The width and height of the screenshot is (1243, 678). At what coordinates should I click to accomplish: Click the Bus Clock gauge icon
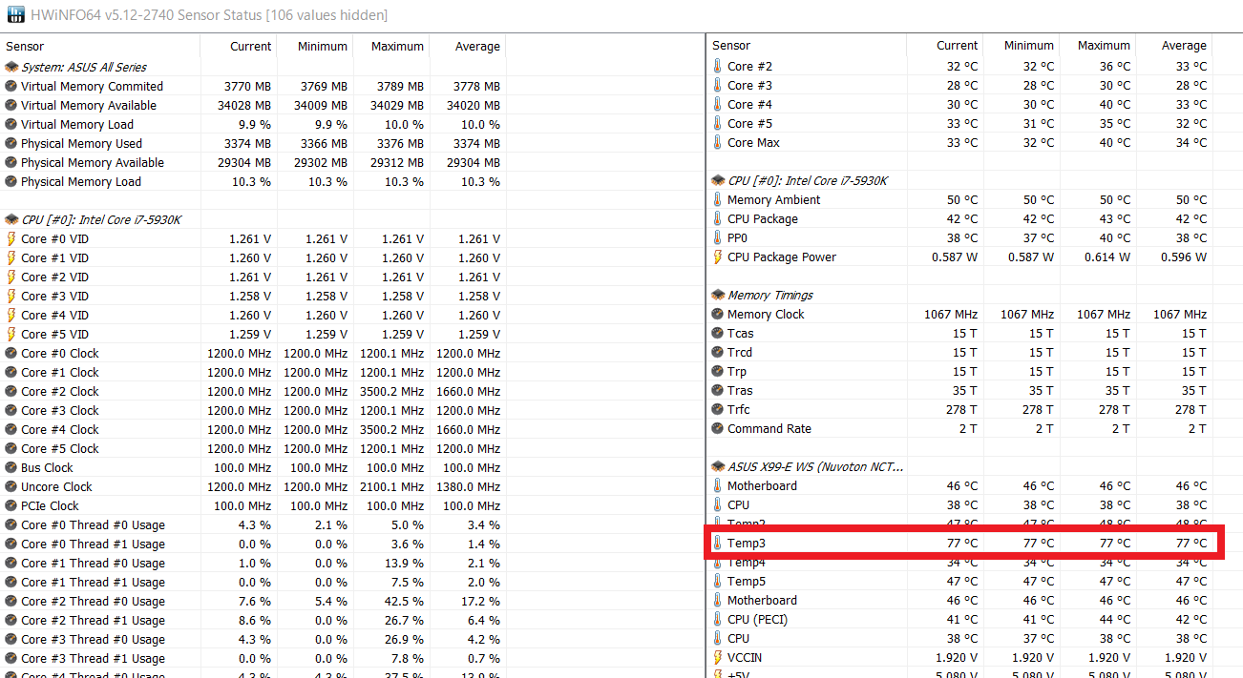pos(11,467)
